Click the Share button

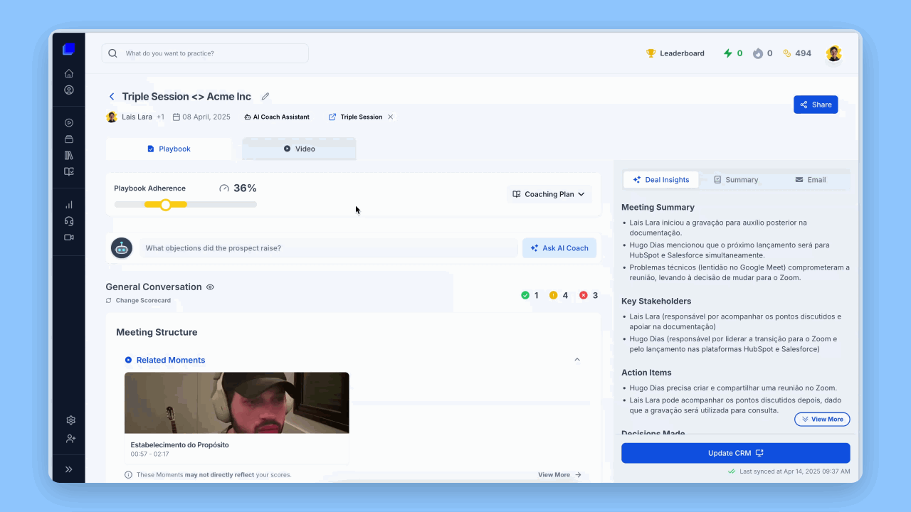click(816, 105)
